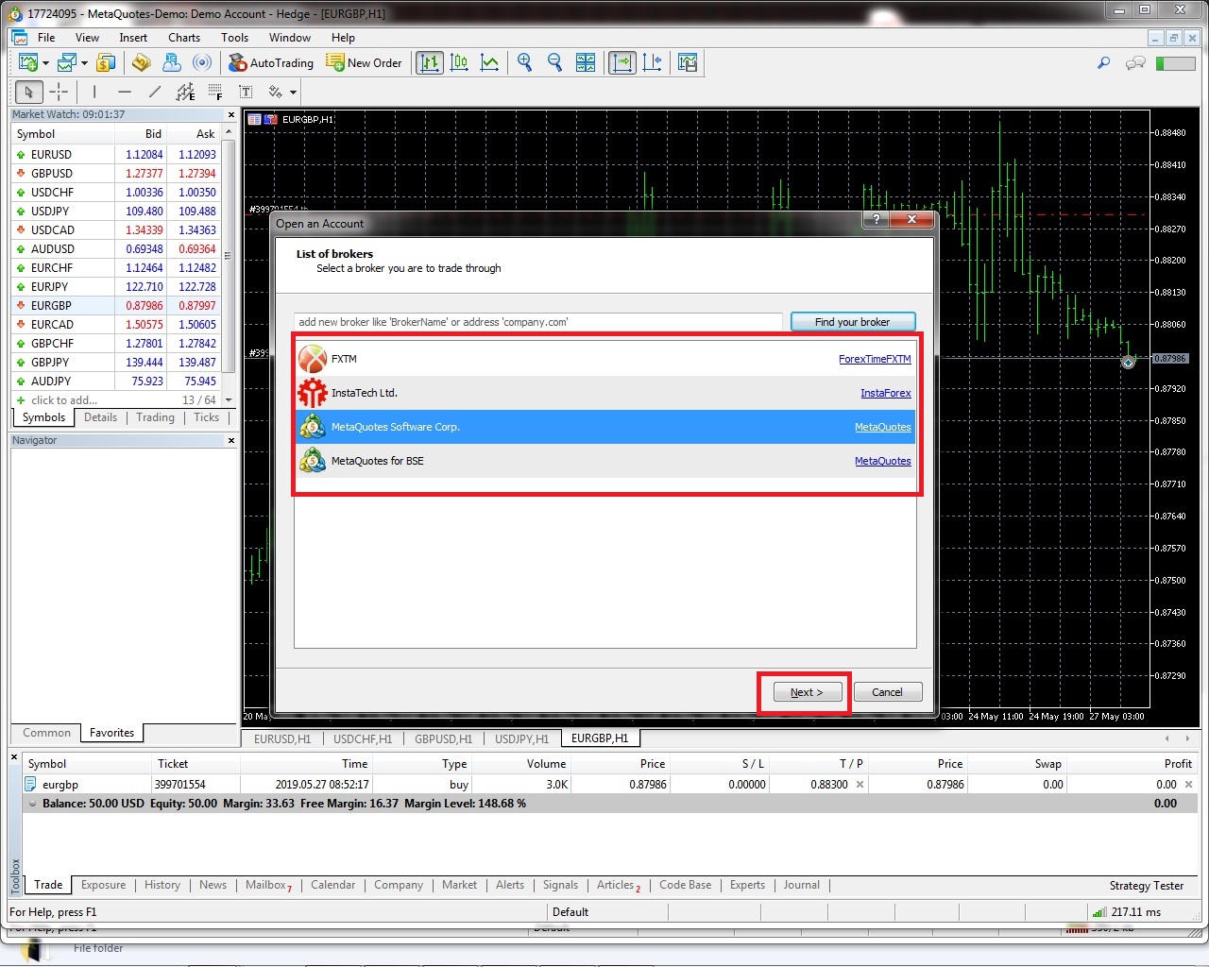Toggle the Navigator icon in toolbar

tap(171, 63)
